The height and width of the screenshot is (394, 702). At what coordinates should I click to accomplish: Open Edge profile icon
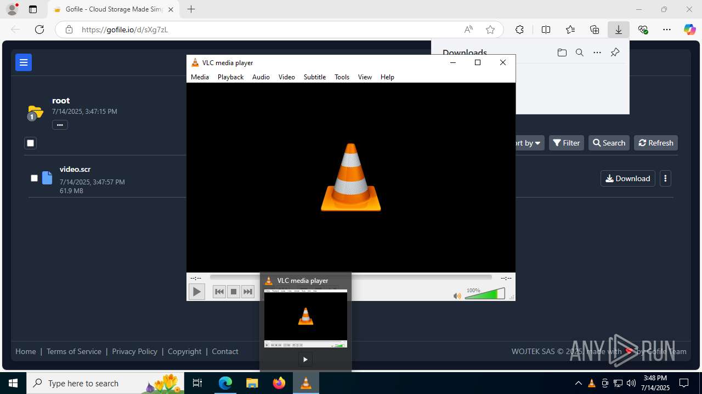tap(12, 9)
